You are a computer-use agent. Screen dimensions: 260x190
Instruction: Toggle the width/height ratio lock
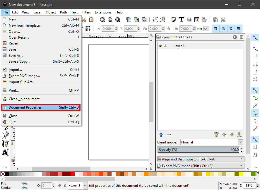[169, 29]
